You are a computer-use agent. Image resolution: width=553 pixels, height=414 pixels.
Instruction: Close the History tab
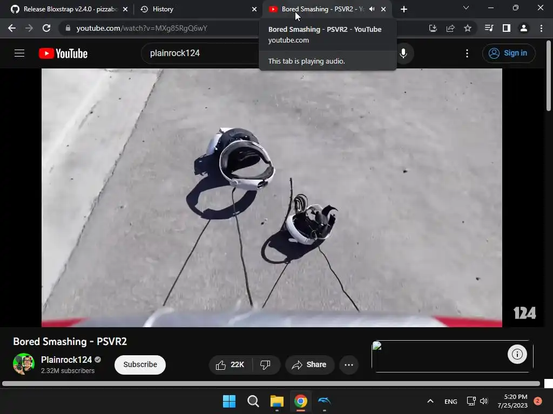point(254,9)
